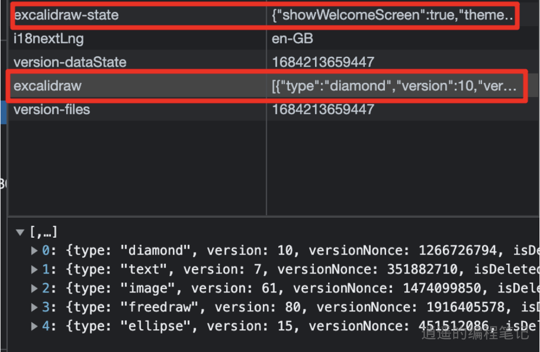Expand array item 2 image
Image resolution: width=540 pixels, height=352 pixels.
click(x=34, y=288)
